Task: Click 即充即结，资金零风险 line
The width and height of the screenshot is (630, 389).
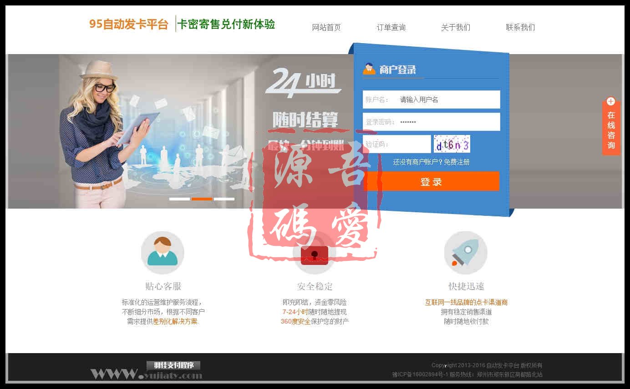Action: (x=315, y=302)
